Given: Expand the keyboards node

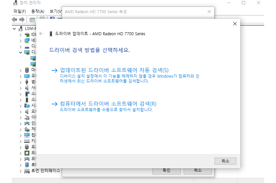Looking at the screenshot, I should click(x=21, y=142).
